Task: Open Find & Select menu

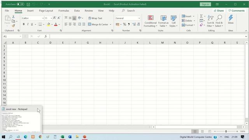Action: [219, 21]
